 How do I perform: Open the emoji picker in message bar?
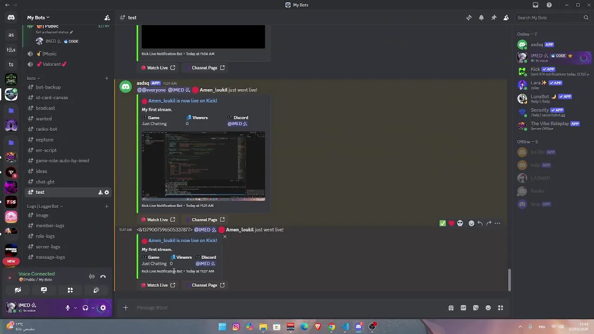[x=488, y=308]
